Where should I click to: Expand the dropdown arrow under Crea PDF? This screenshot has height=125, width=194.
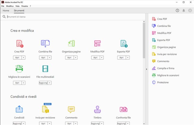click(x=23, y=58)
